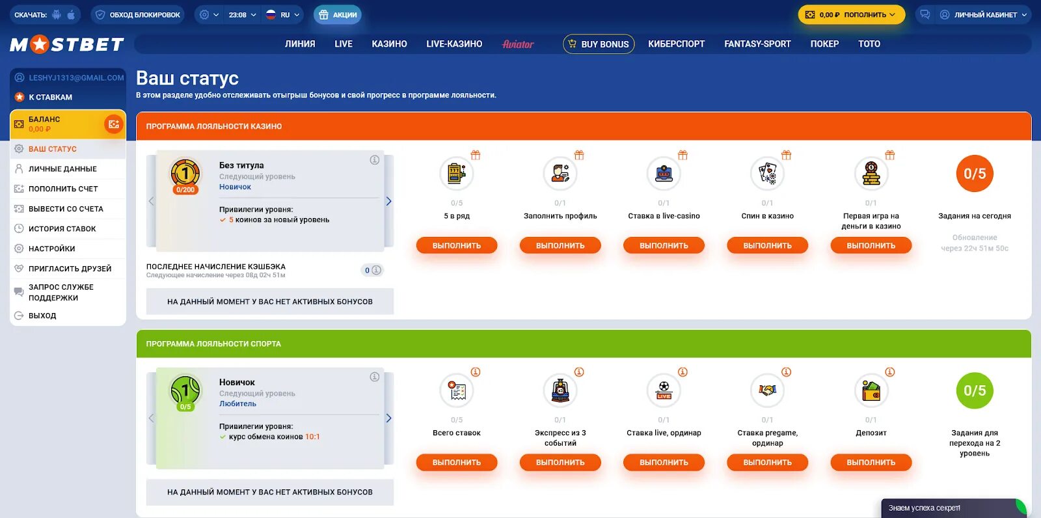
Task: Select Ваш статус in sidebar
Action: click(68, 149)
